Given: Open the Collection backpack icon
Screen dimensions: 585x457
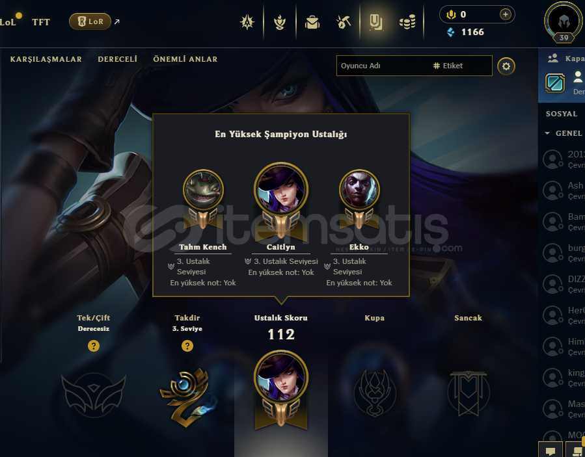Looking at the screenshot, I should coord(312,22).
